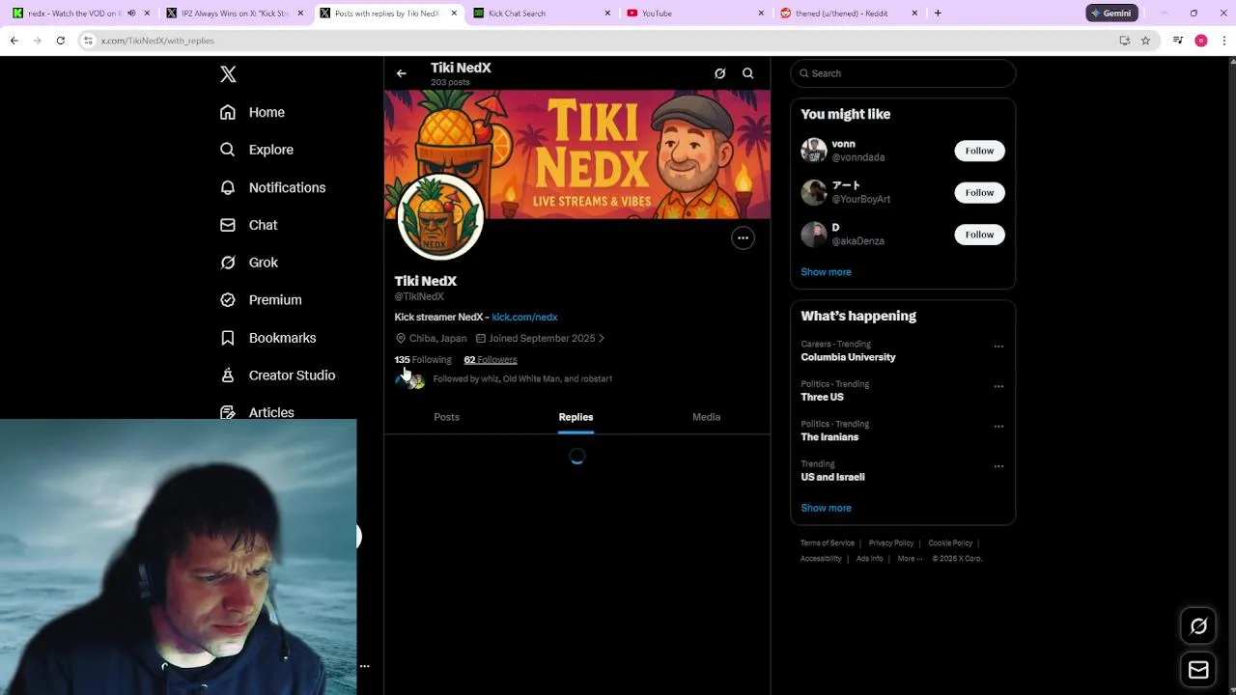The height and width of the screenshot is (695, 1236).
Task: Click Grok icon in profile header
Action: (719, 73)
